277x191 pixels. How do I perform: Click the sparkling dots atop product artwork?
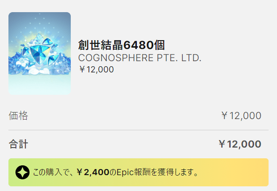[39, 24]
